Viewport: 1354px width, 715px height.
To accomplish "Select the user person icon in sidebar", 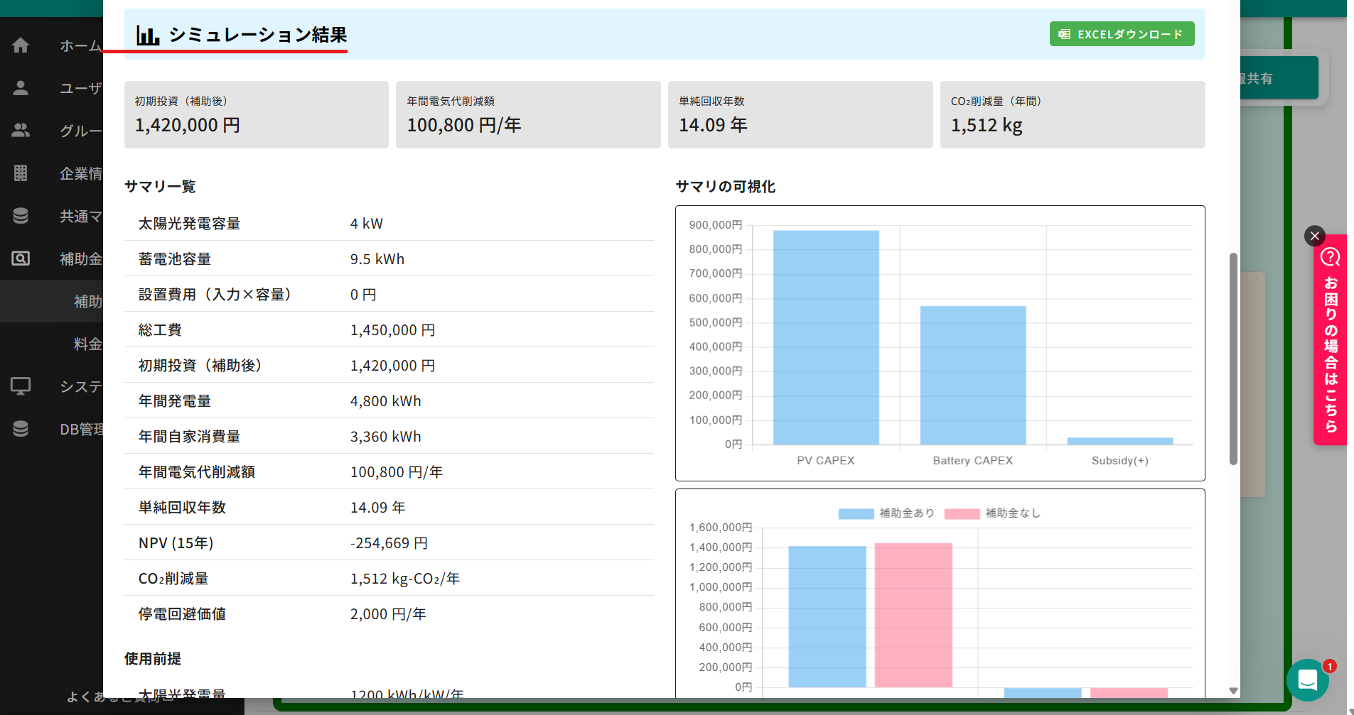I will [21, 88].
